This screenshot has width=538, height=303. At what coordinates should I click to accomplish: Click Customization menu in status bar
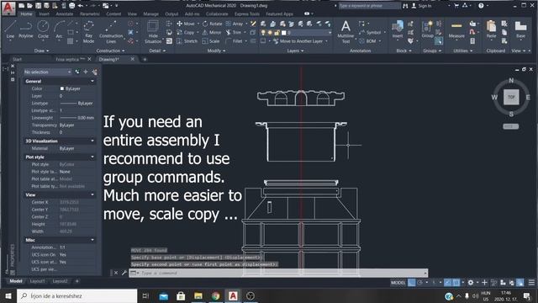pyautogui.click(x=531, y=283)
